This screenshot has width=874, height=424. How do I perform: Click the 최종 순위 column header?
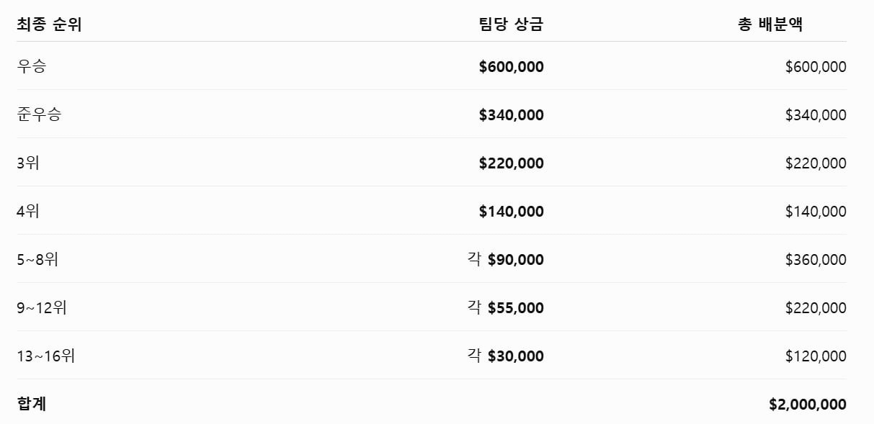tap(49, 24)
